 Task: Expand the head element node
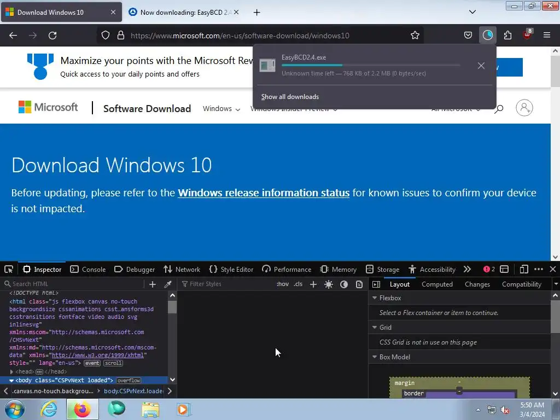(11, 372)
